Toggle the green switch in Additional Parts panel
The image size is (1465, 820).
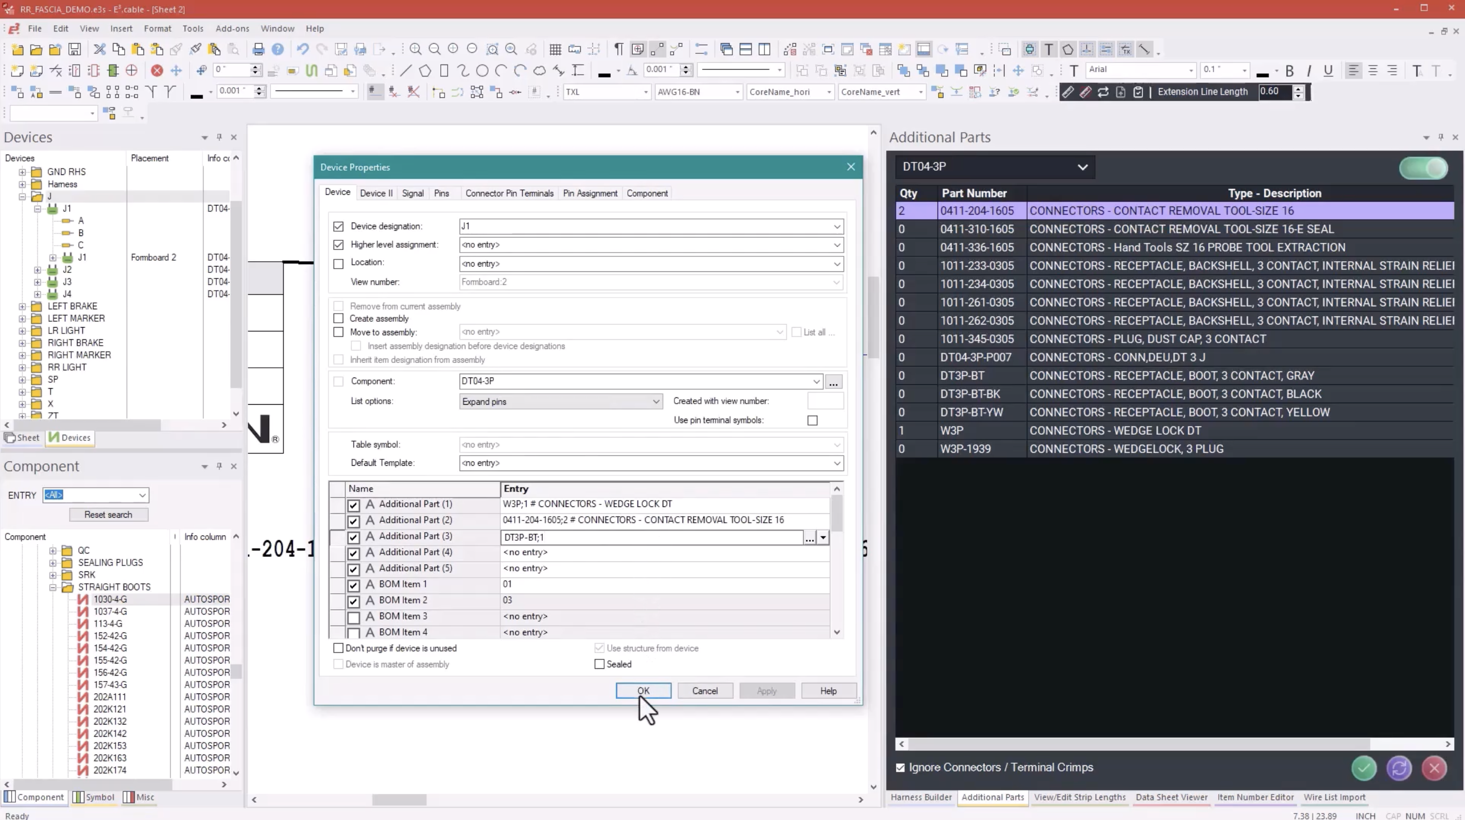(x=1423, y=168)
